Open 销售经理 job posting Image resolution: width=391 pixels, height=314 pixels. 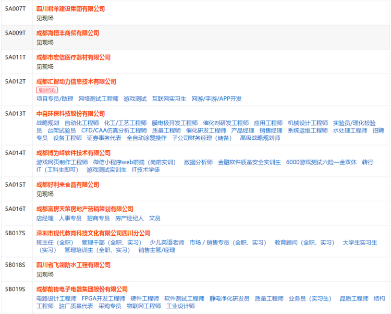(271, 130)
